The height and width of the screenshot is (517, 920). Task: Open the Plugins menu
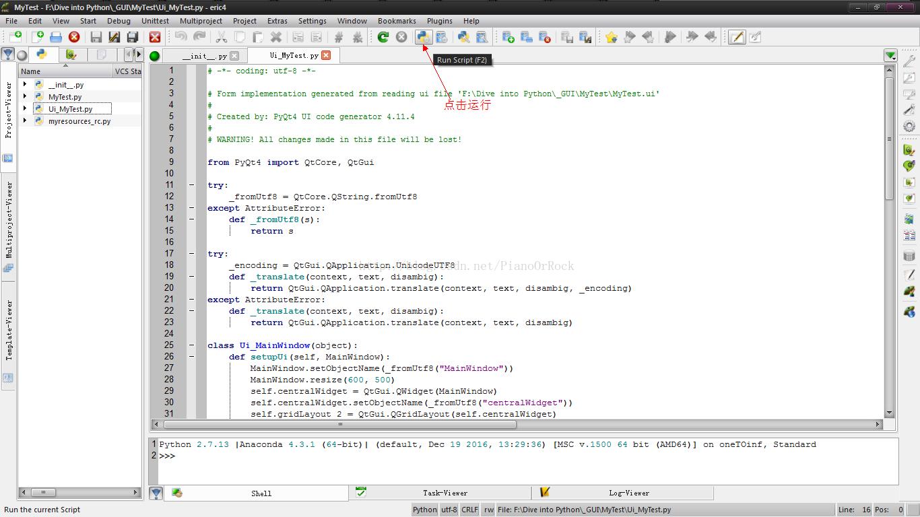coord(440,21)
